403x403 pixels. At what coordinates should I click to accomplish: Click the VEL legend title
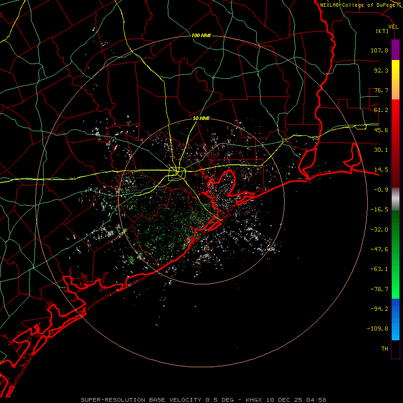pyautogui.click(x=393, y=27)
